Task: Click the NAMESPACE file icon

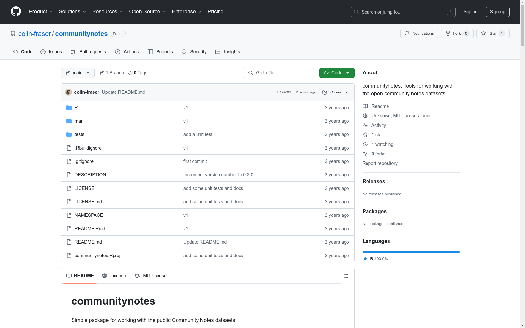Action: tap(69, 215)
